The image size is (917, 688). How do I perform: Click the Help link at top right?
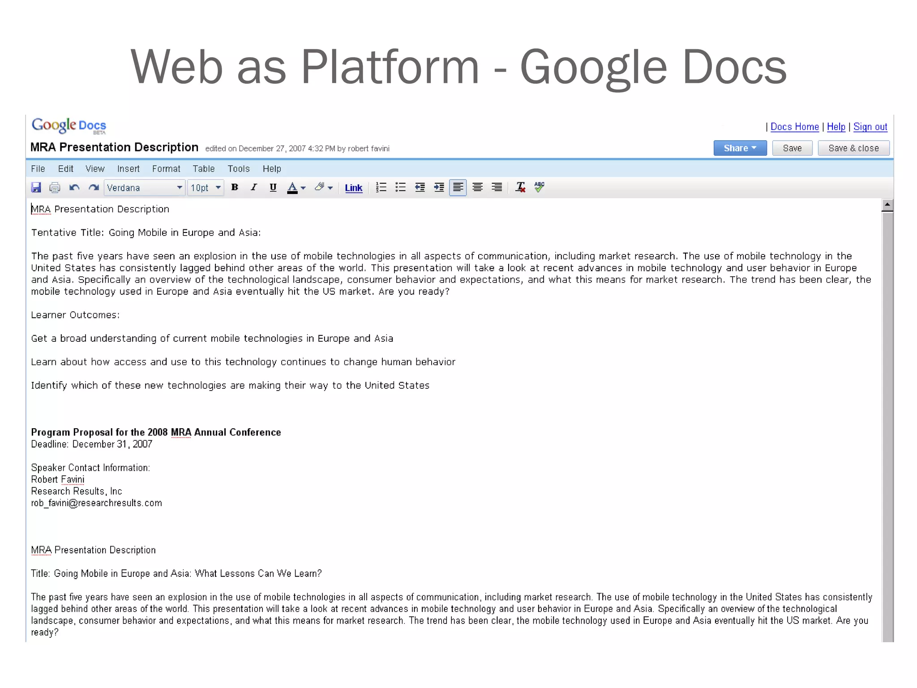click(836, 127)
